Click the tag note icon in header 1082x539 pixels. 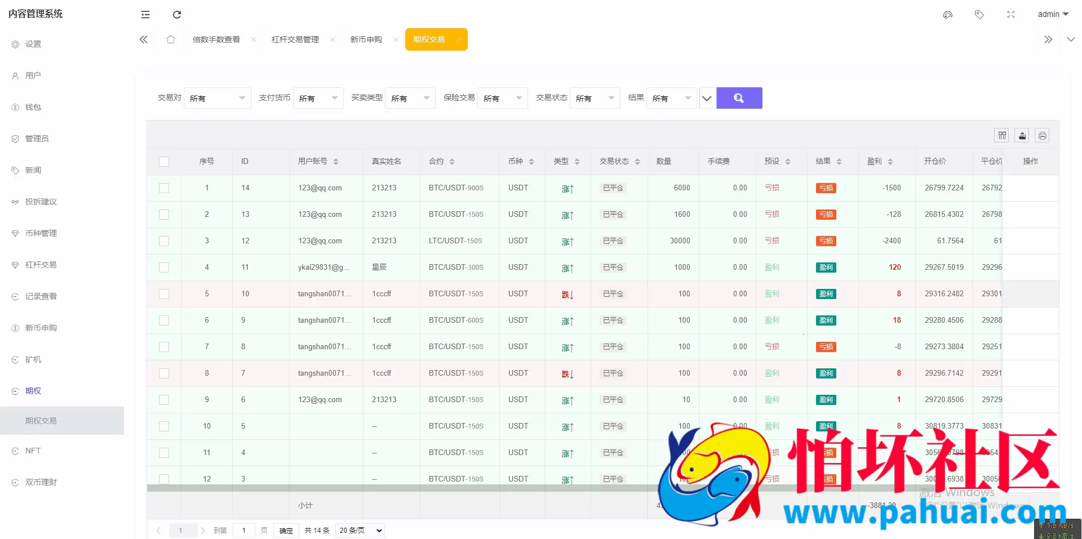tap(979, 15)
